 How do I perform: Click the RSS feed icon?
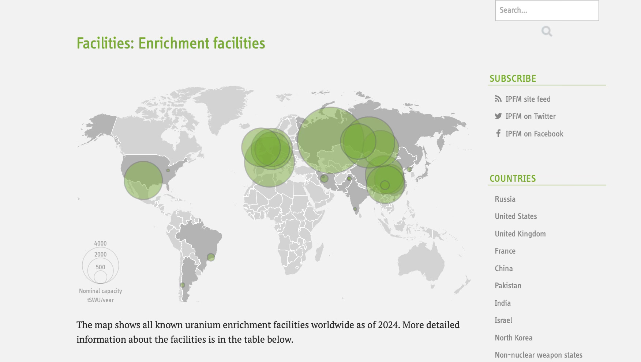pyautogui.click(x=498, y=99)
